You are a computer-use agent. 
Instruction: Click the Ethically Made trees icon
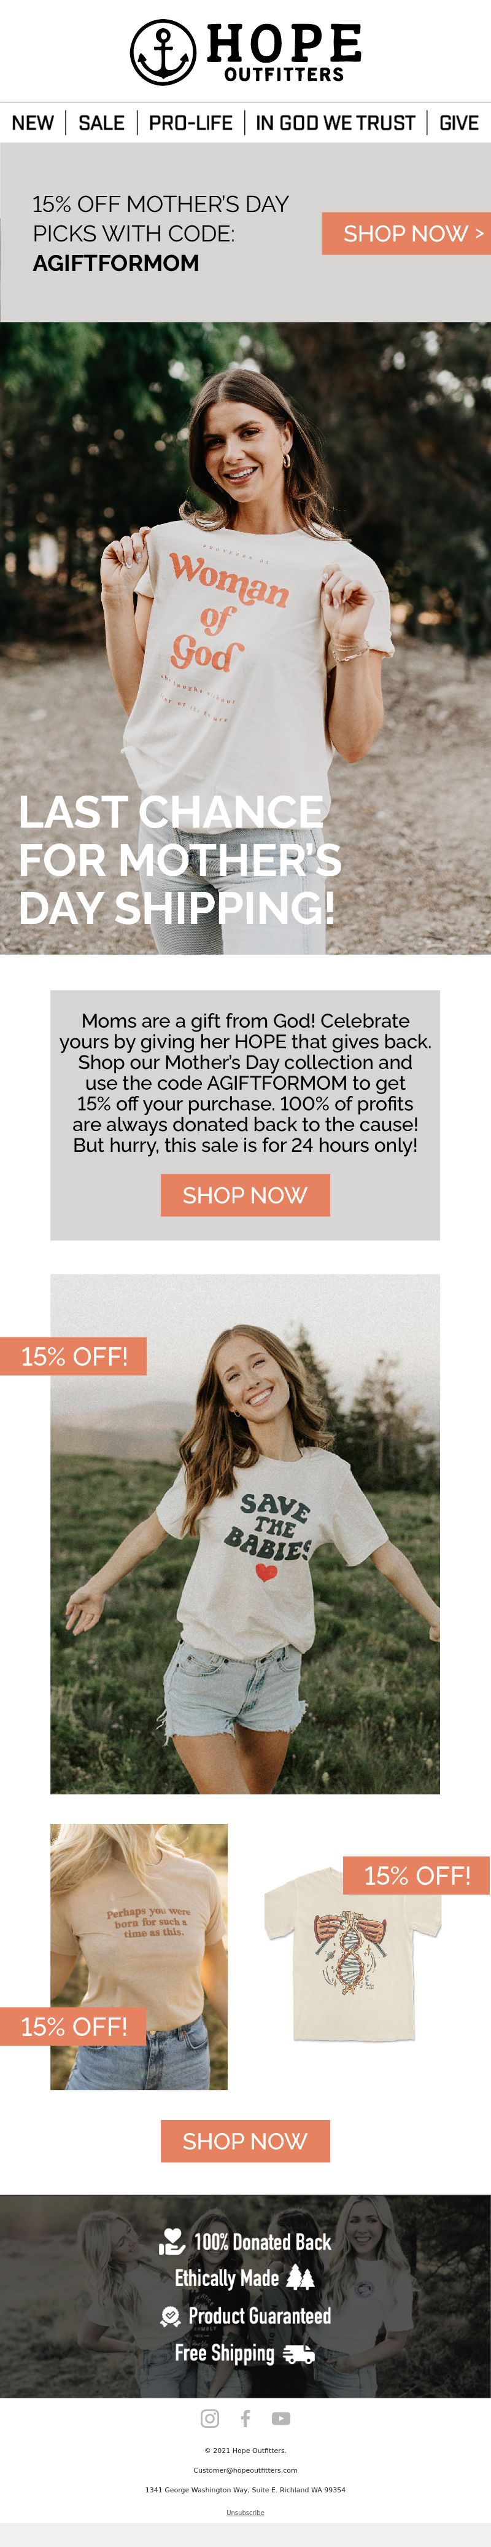[300, 2278]
